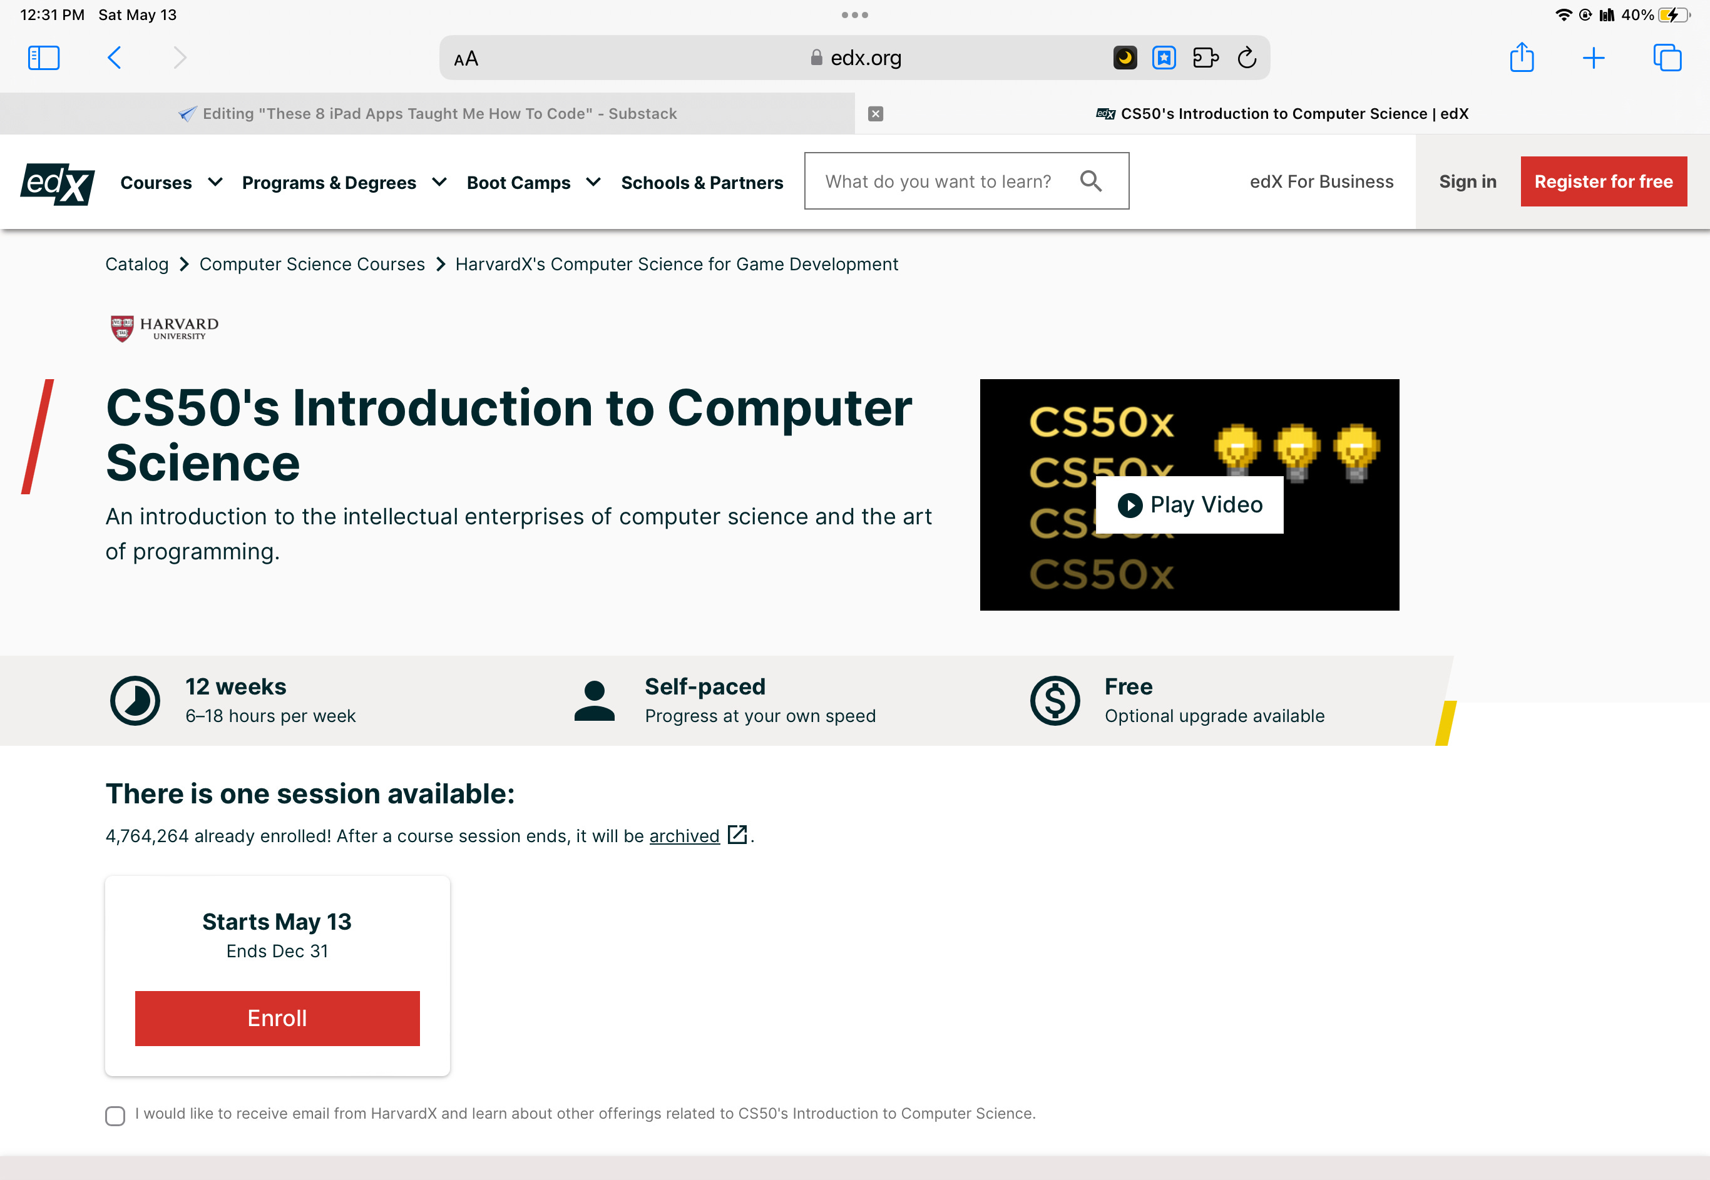Click the person icon beside Self-paced
1710x1180 pixels.
595,701
